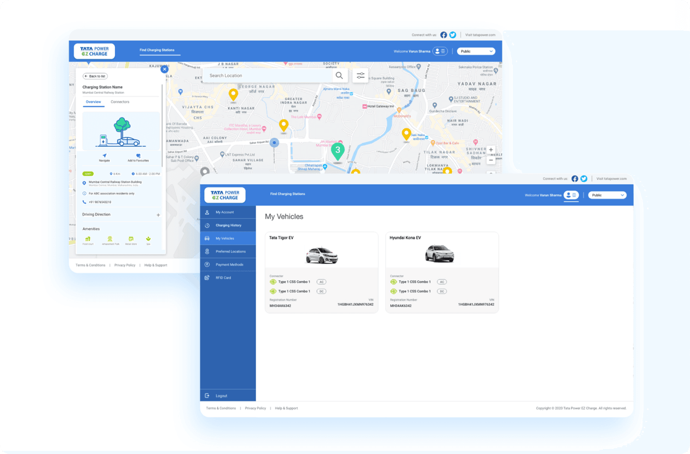Click the Back to list button

[x=95, y=76]
